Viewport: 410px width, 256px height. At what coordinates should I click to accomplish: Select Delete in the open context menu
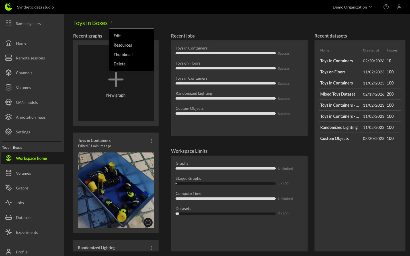coord(120,64)
